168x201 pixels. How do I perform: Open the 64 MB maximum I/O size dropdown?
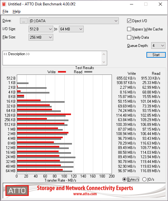[71, 29]
